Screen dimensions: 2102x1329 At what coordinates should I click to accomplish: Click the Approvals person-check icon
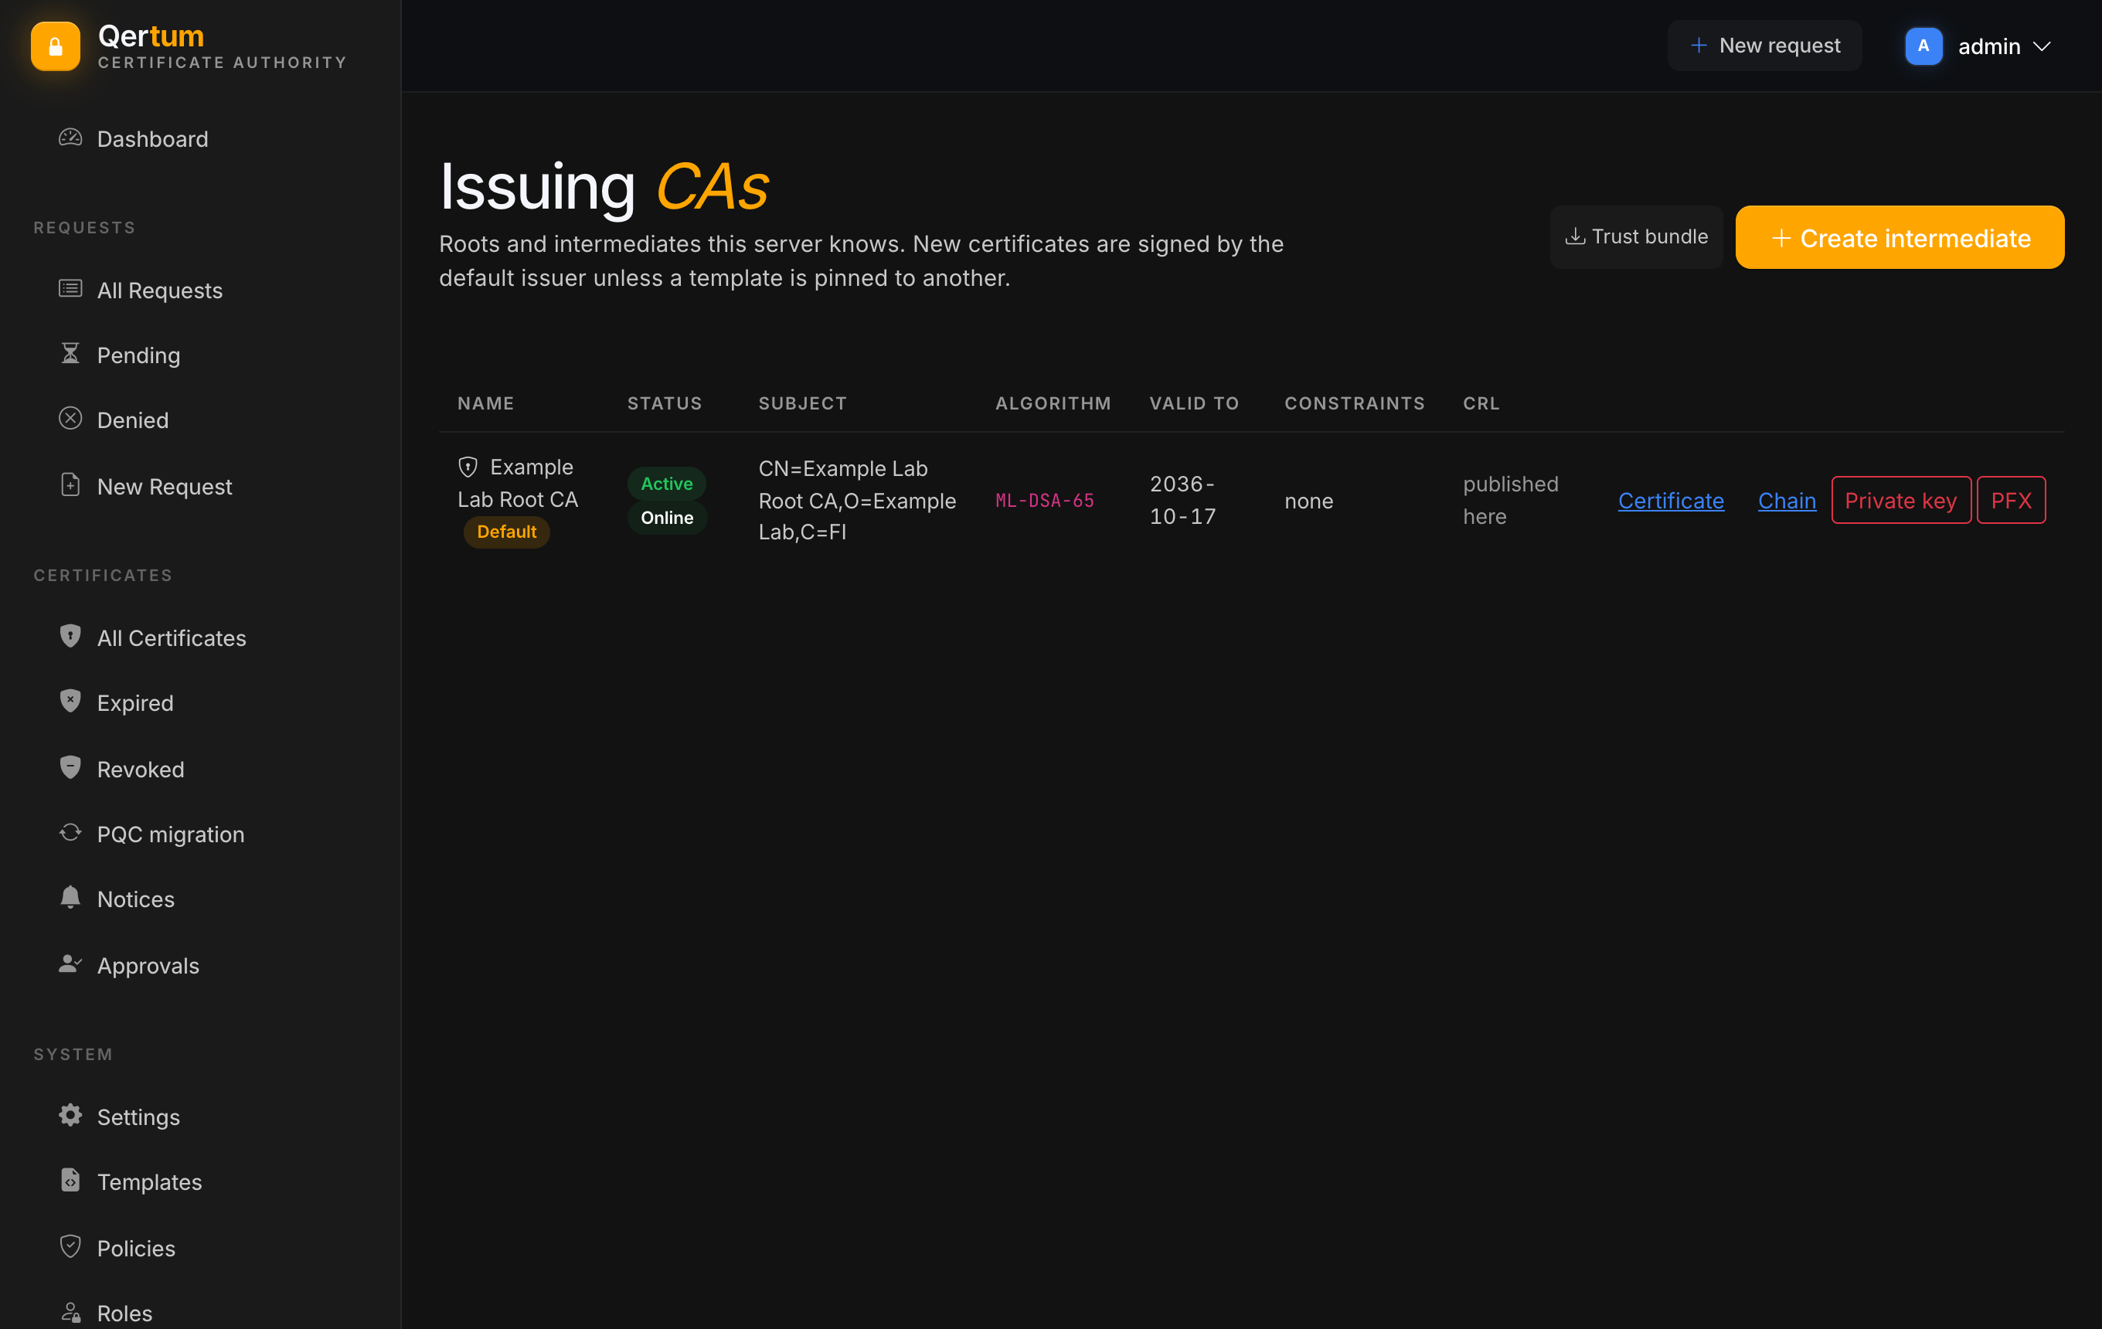(x=70, y=964)
